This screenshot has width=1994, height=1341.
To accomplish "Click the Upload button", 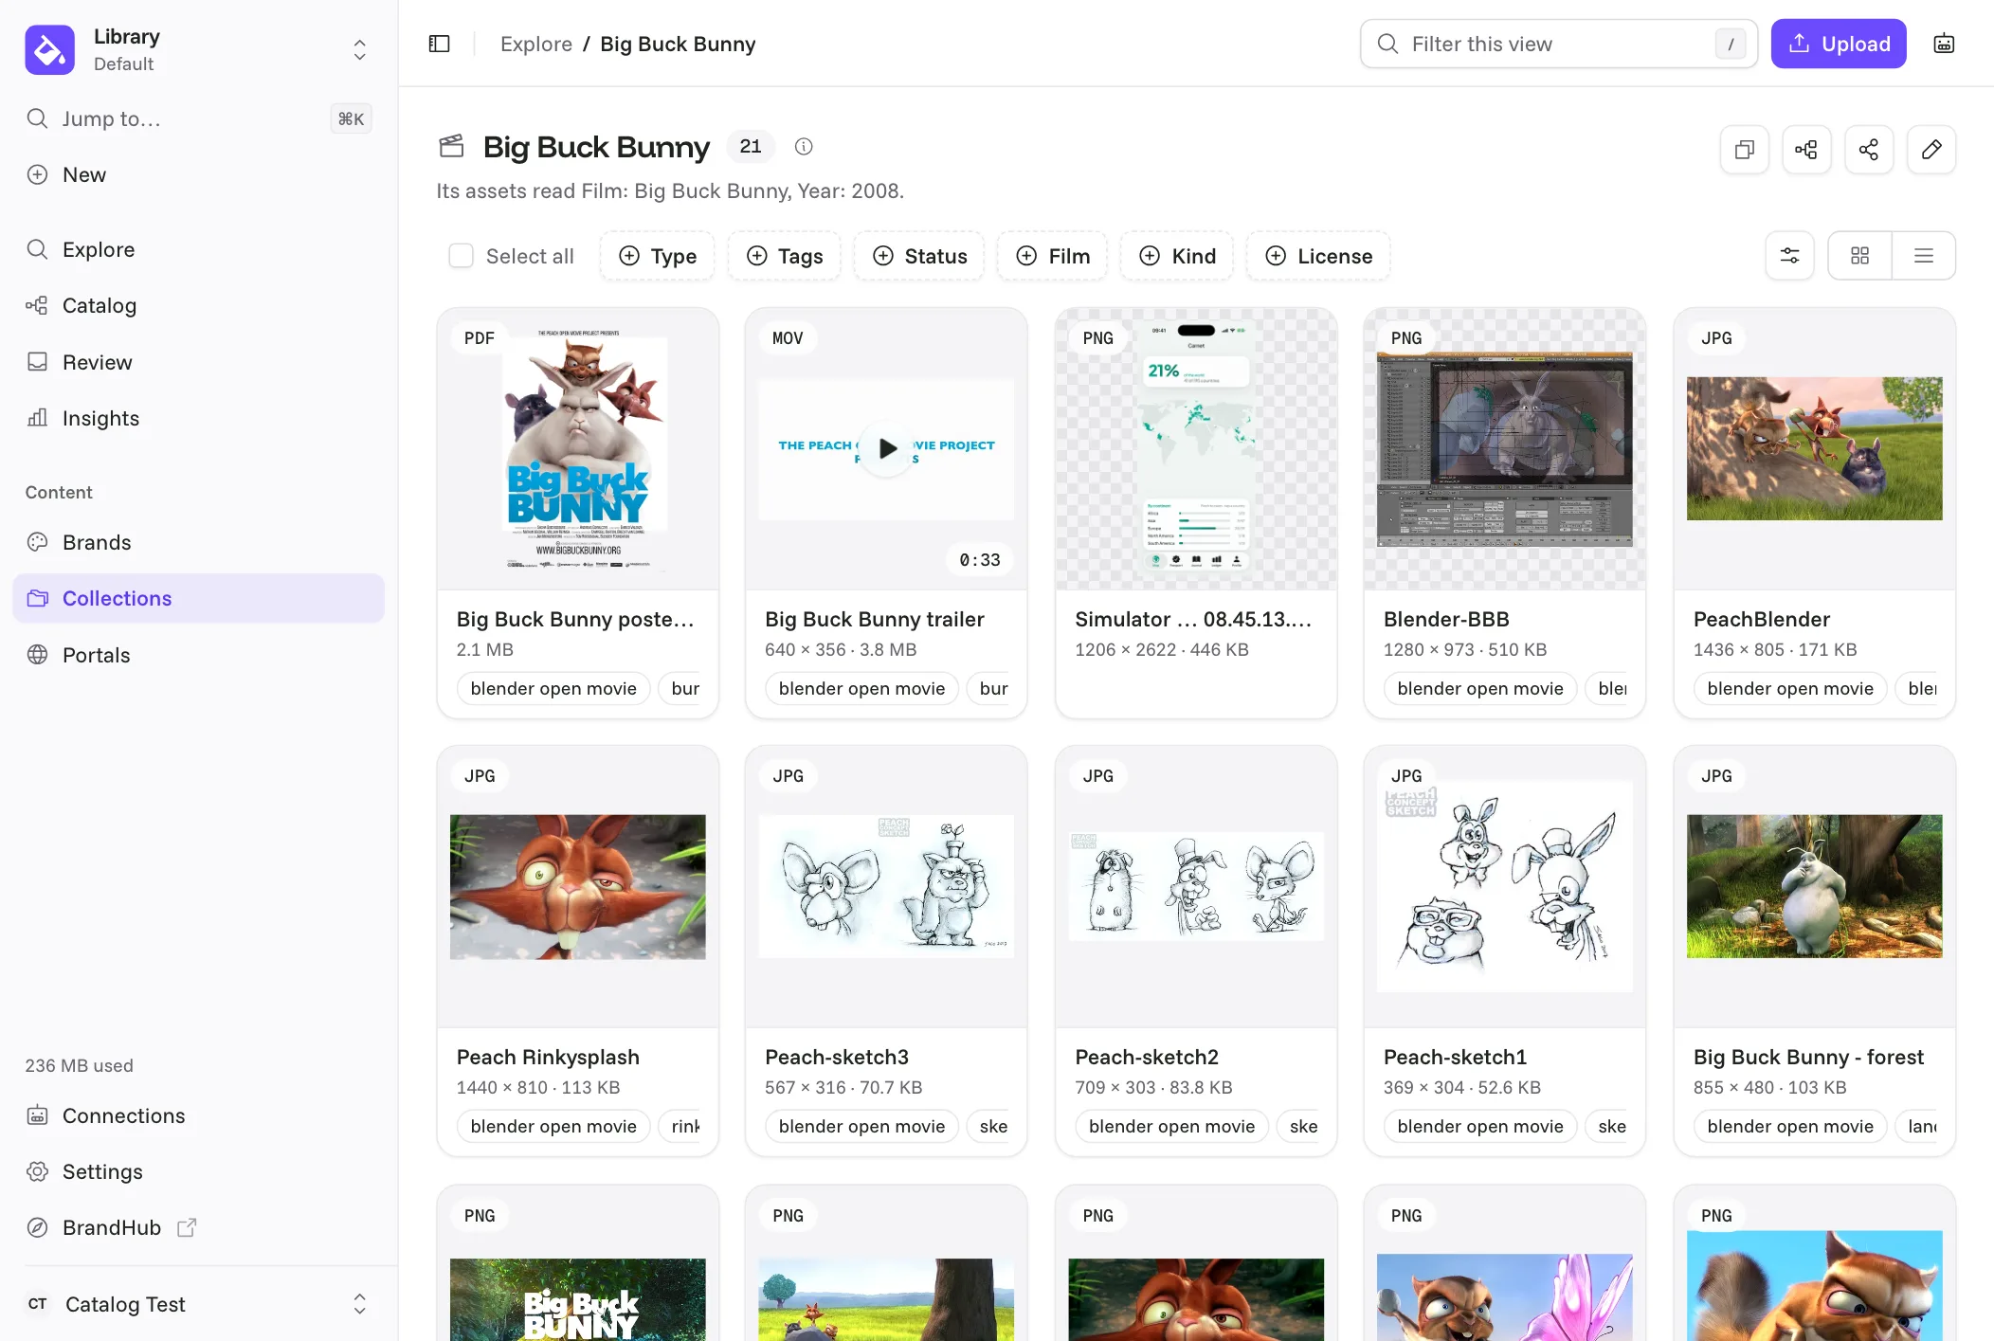I will pyautogui.click(x=1839, y=45).
